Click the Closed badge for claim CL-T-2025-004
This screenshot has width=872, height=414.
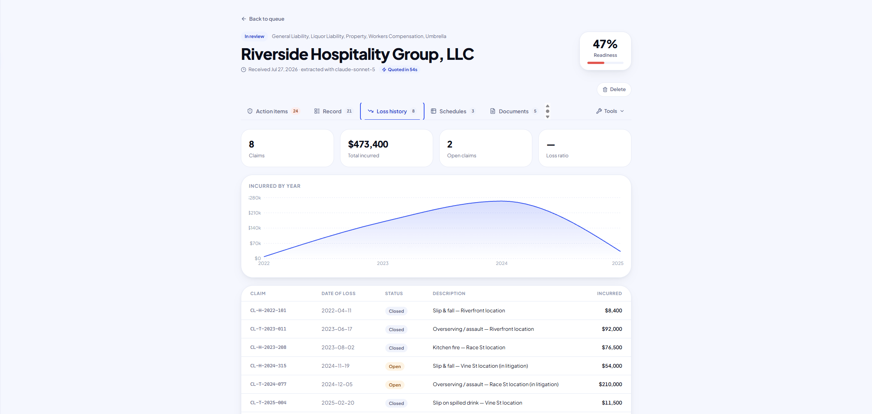(x=396, y=403)
